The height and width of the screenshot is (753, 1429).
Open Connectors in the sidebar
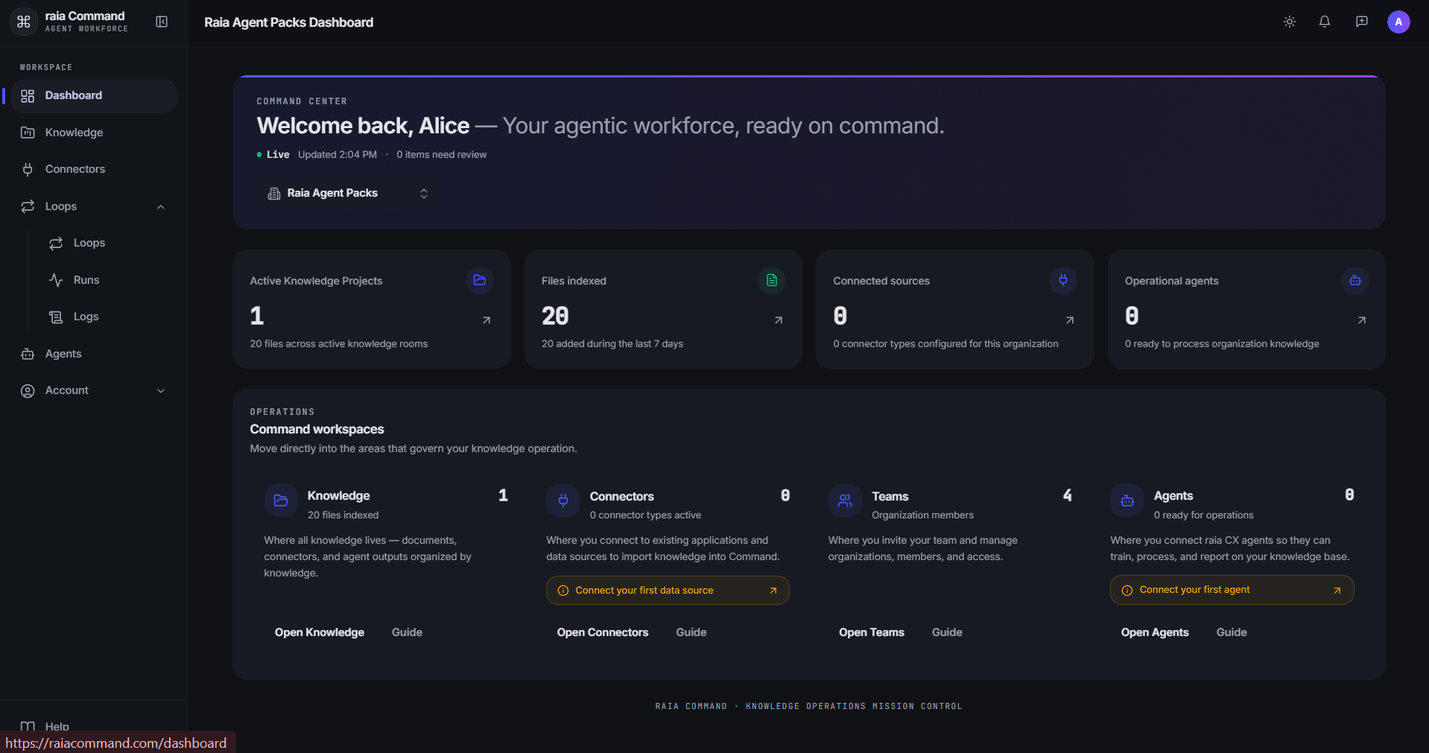coord(94,169)
